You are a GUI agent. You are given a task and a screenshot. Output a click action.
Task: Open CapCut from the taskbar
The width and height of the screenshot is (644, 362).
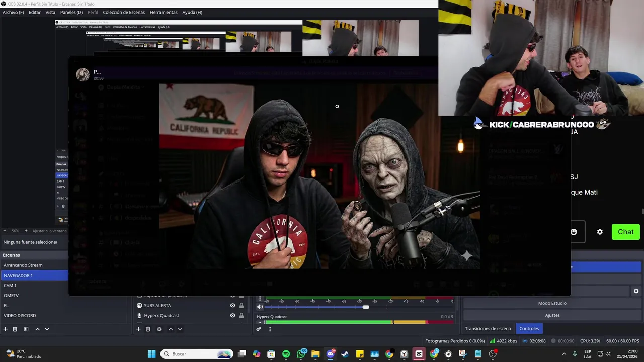(419, 354)
